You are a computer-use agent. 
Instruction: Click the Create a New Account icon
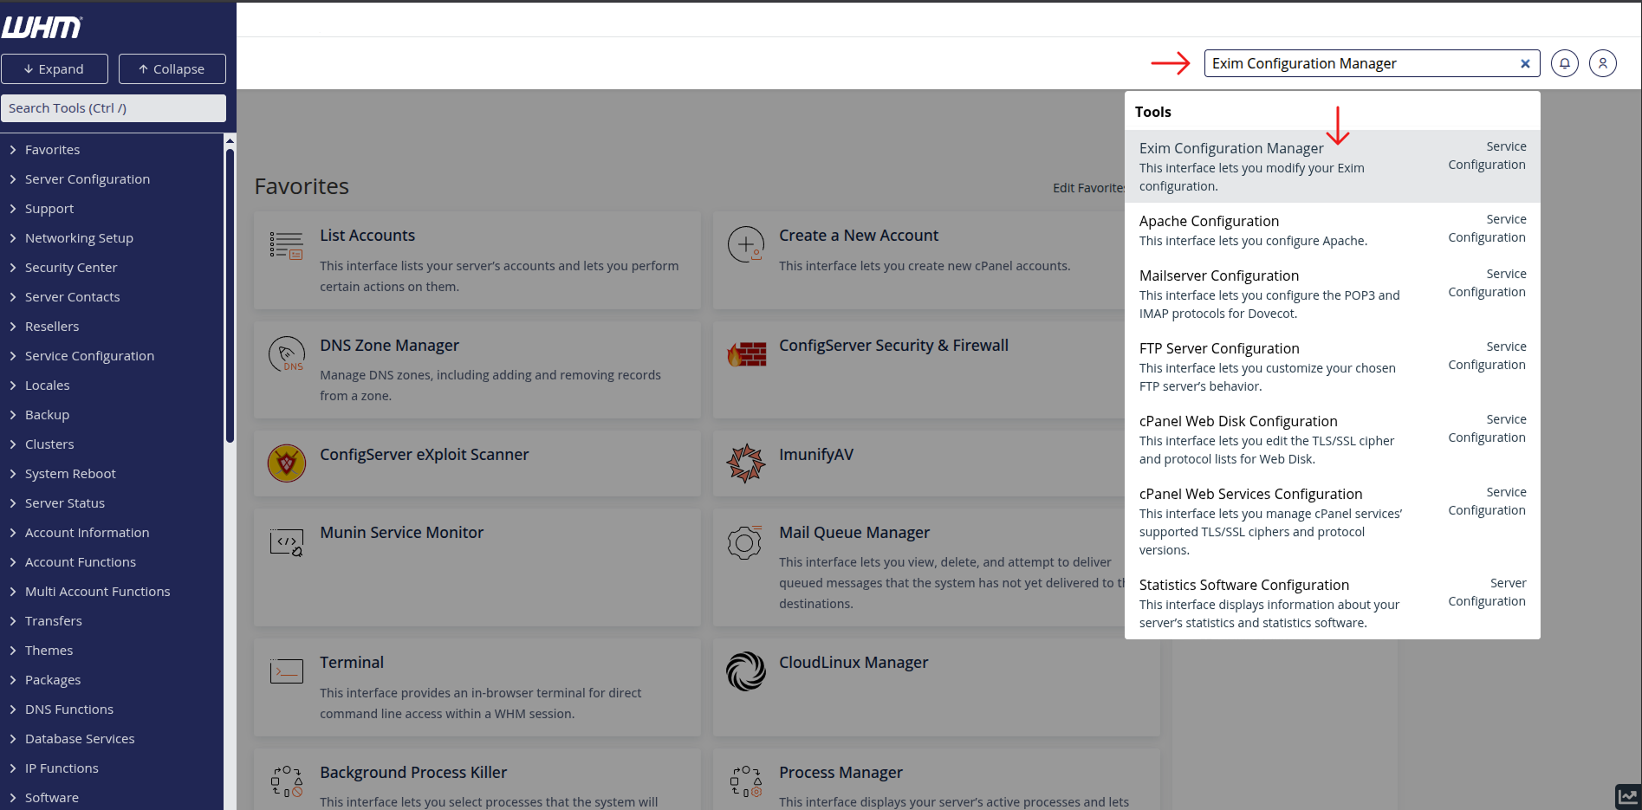[x=746, y=244]
